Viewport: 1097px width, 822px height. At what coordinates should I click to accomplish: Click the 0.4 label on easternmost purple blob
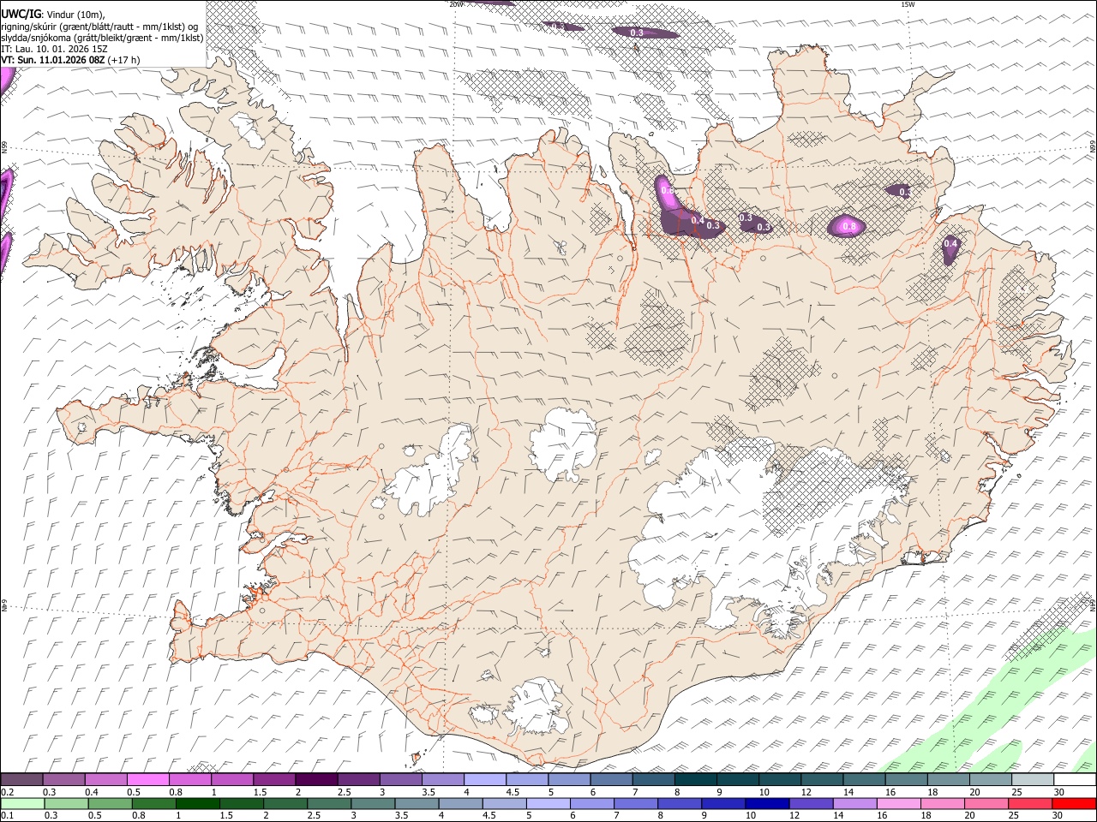click(950, 244)
